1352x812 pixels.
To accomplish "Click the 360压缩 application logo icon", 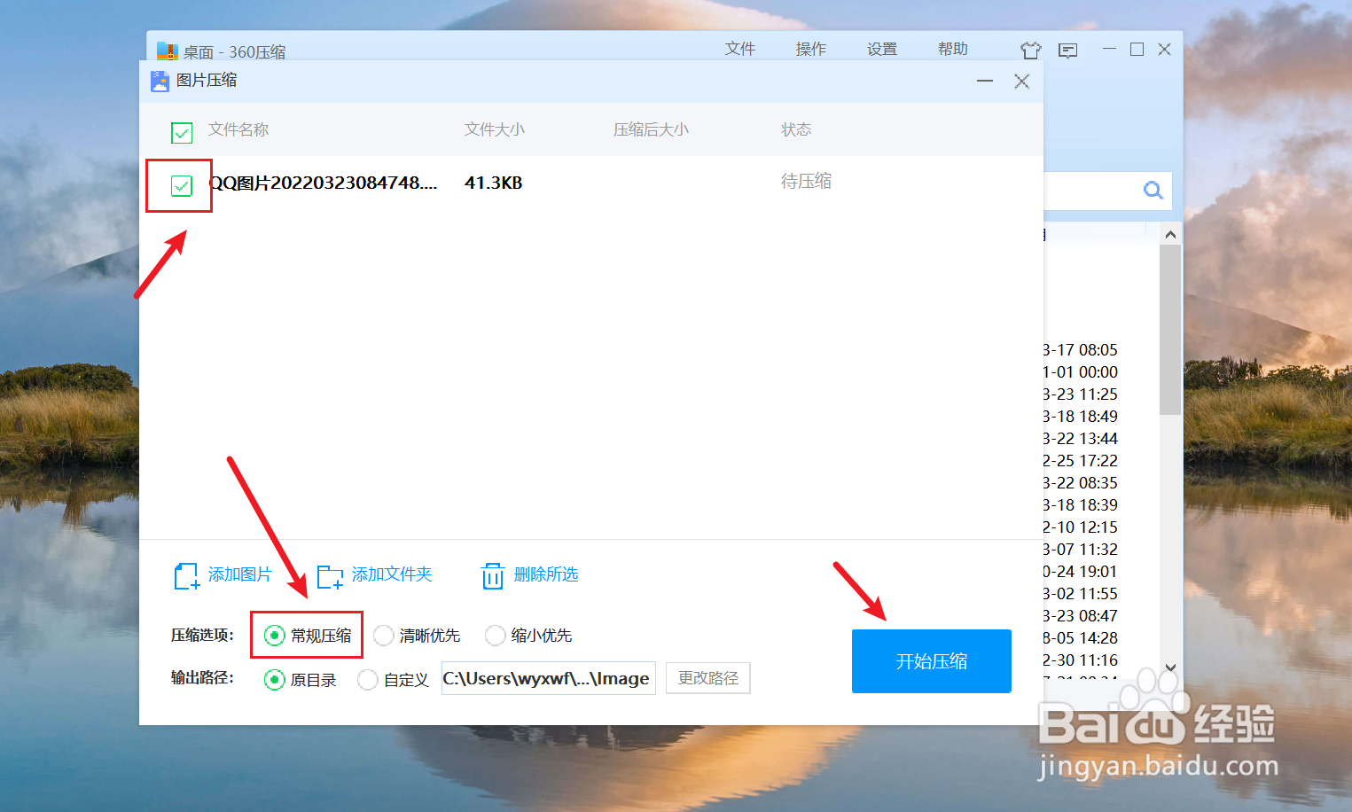I will pos(167,51).
